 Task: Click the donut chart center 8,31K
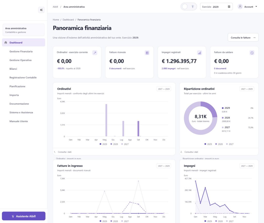point(201,117)
